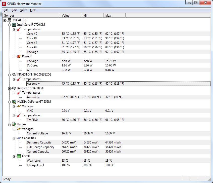This screenshot has height=183, width=213.
Task: Click the thermometer icon under KINGSTON SH100S3120G
Action: (19, 79)
